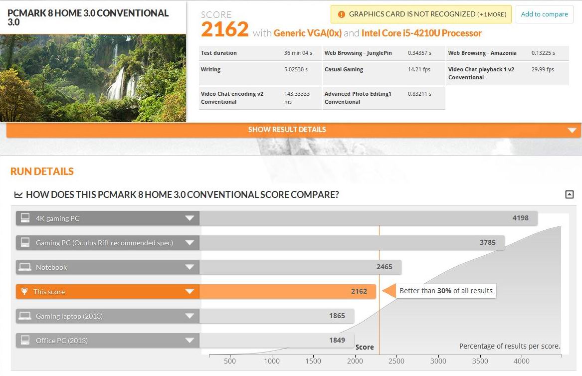This screenshot has height=376, width=582.
Task: Click the Notebook laptop icon
Action: [25, 267]
